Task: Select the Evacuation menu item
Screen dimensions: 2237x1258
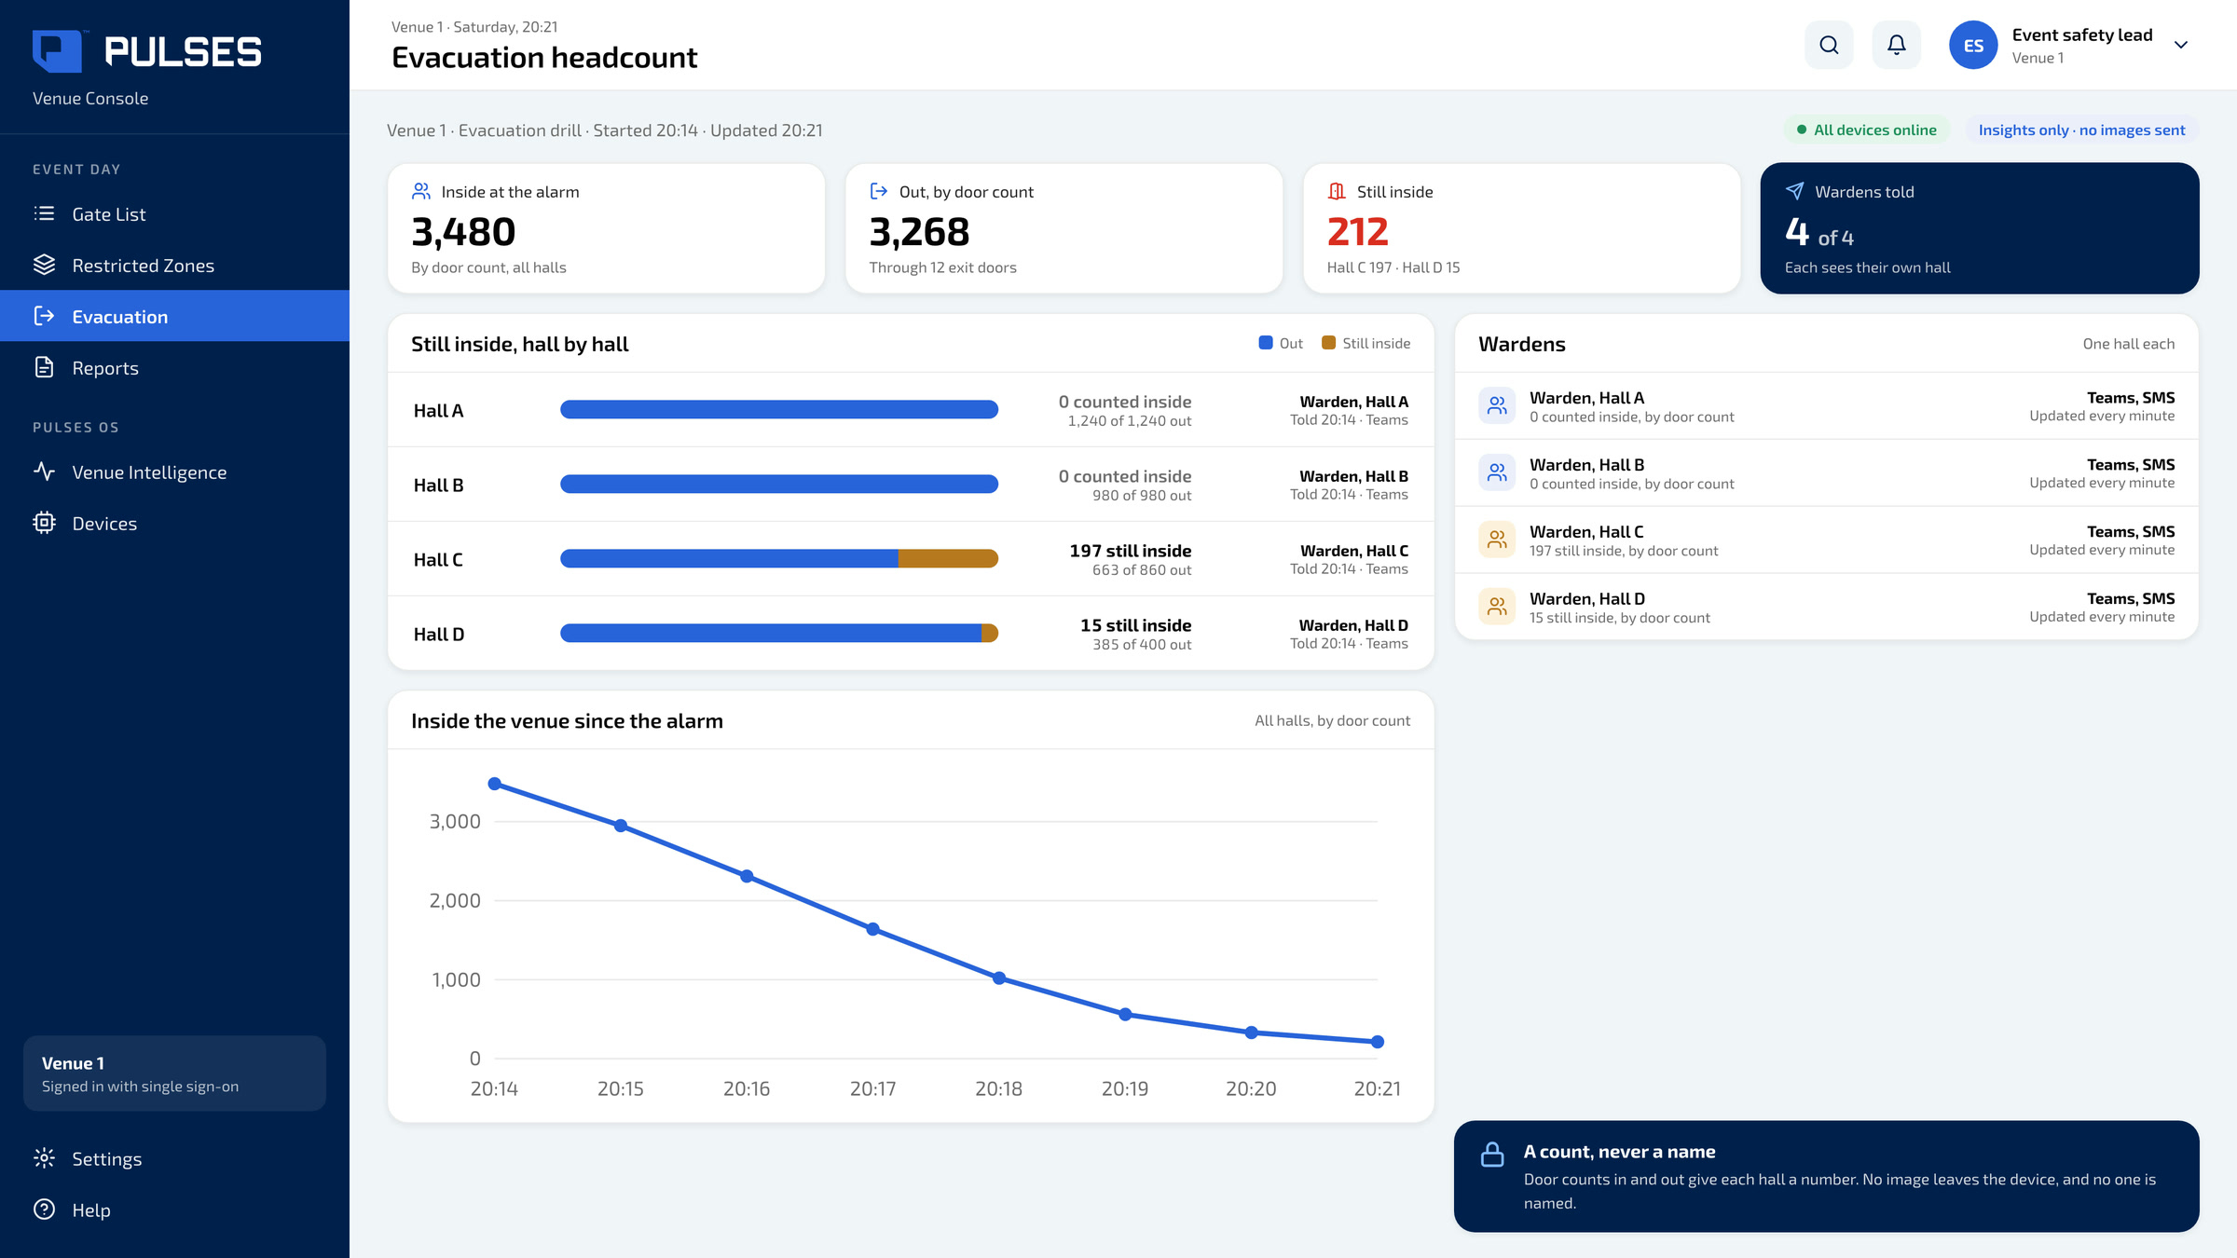Action: pos(174,317)
